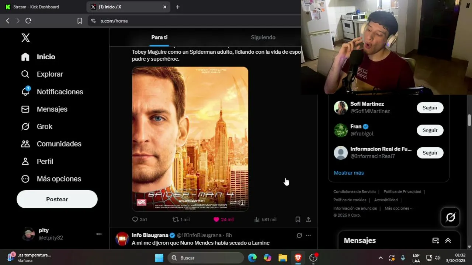Show hidden tray icons chevron

pos(381,258)
